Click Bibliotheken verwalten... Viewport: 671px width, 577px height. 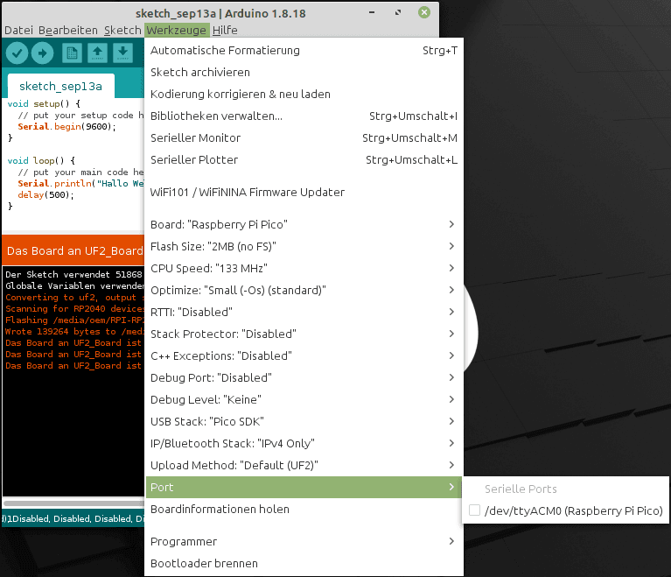point(216,116)
